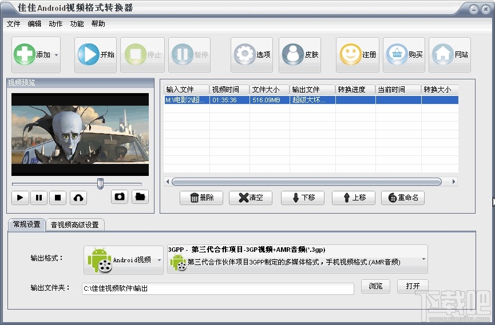The height and width of the screenshot is (325, 495).
Task: Close the converter window
Action: (x=485, y=10)
